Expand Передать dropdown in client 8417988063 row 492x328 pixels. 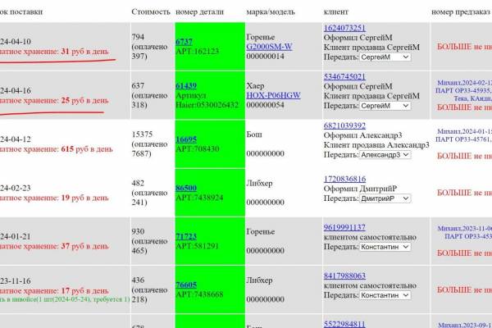pyautogui.click(x=385, y=295)
